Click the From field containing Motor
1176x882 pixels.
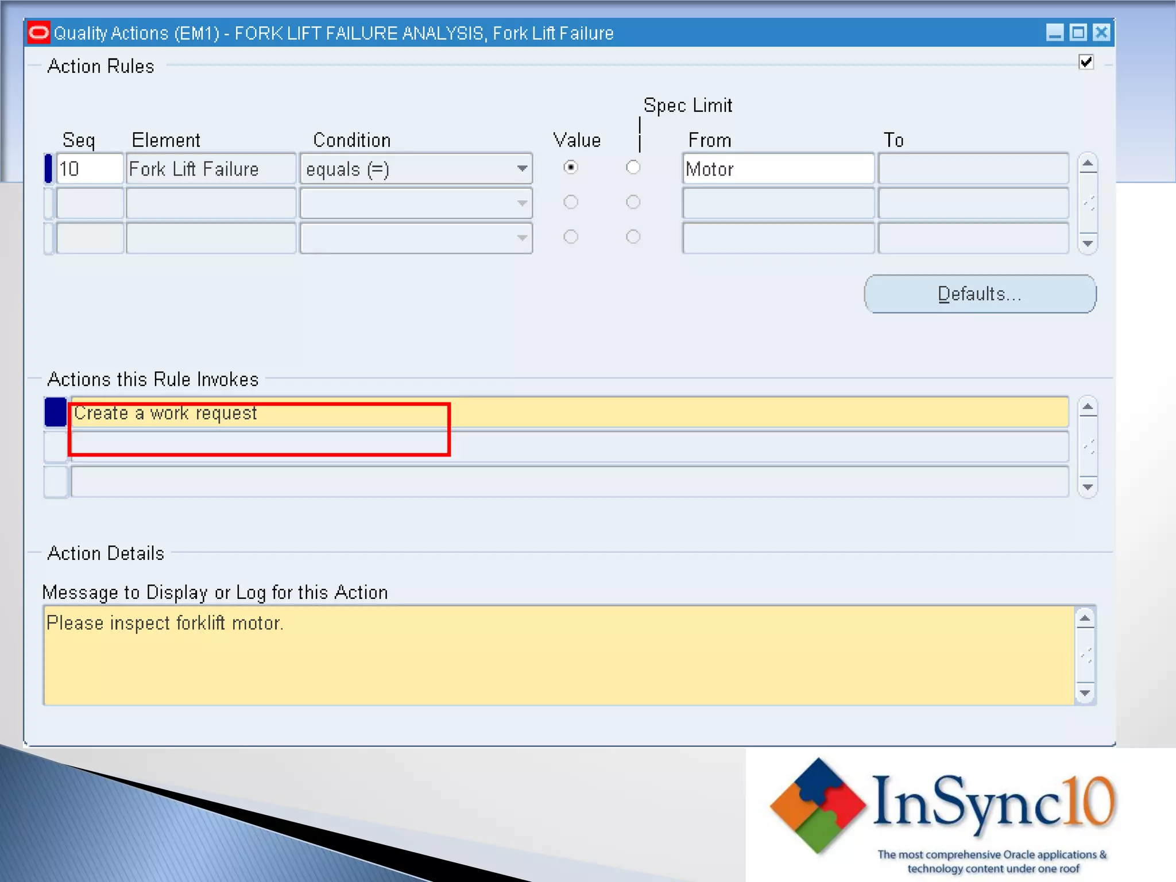(777, 169)
